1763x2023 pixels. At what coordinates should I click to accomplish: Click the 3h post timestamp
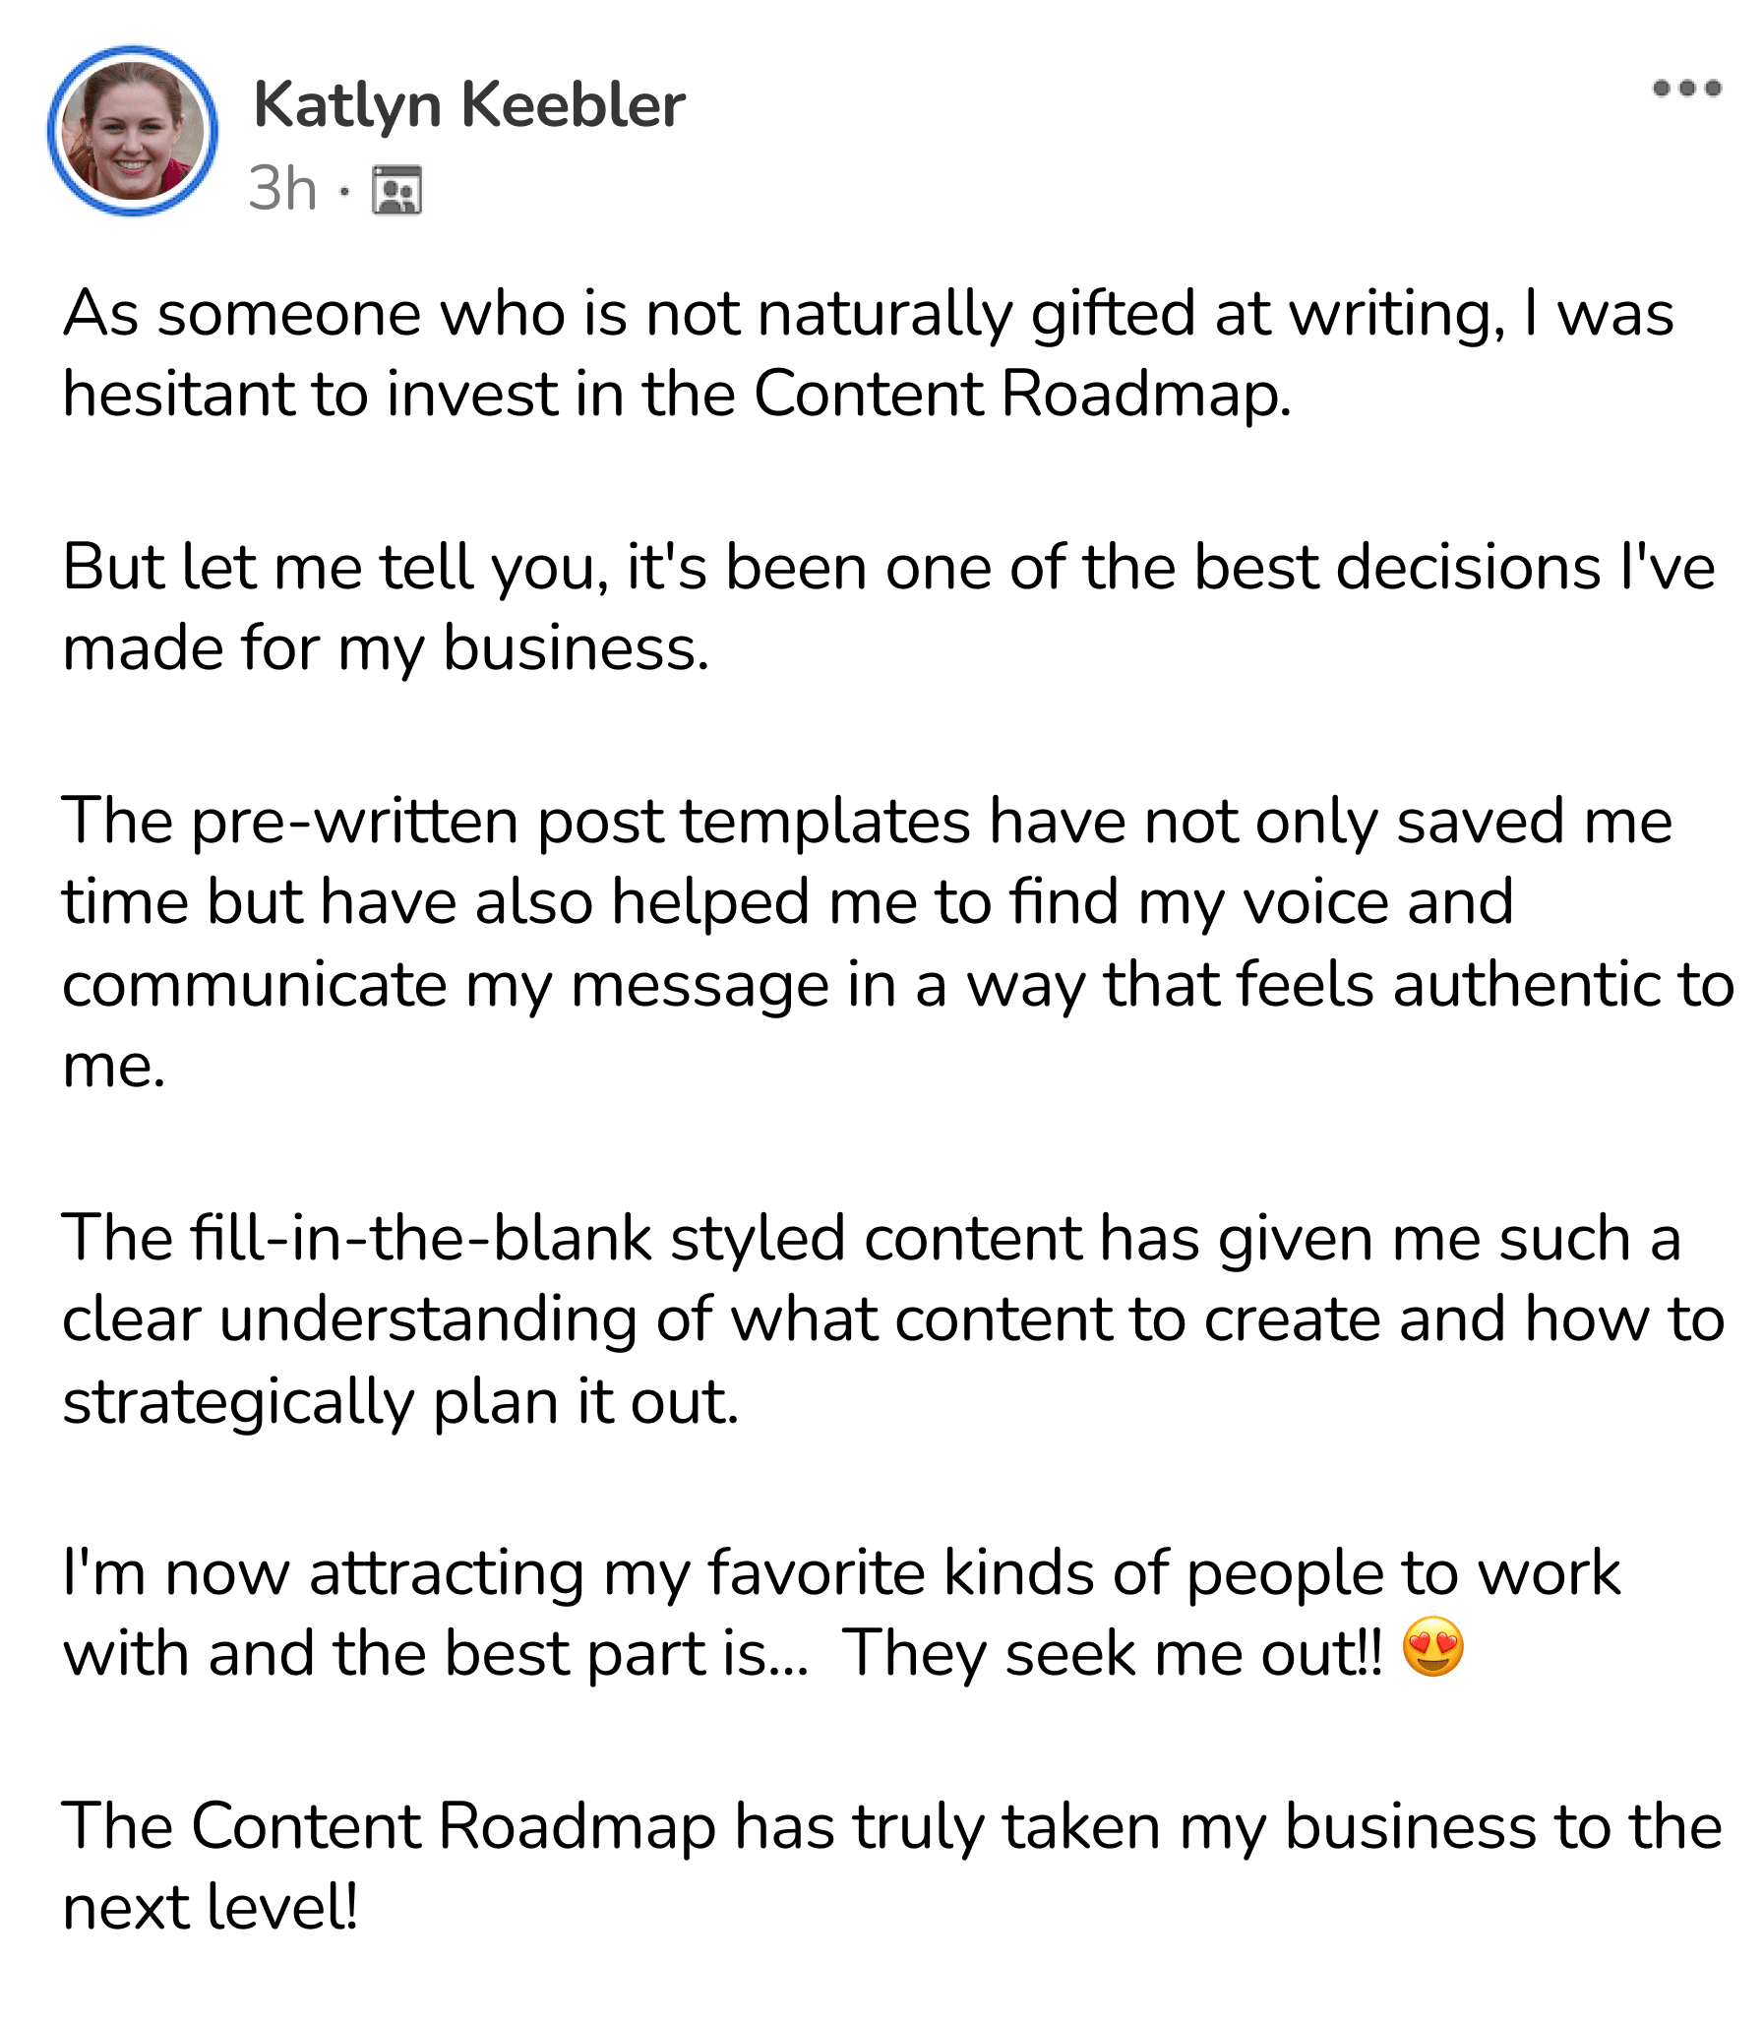click(282, 189)
